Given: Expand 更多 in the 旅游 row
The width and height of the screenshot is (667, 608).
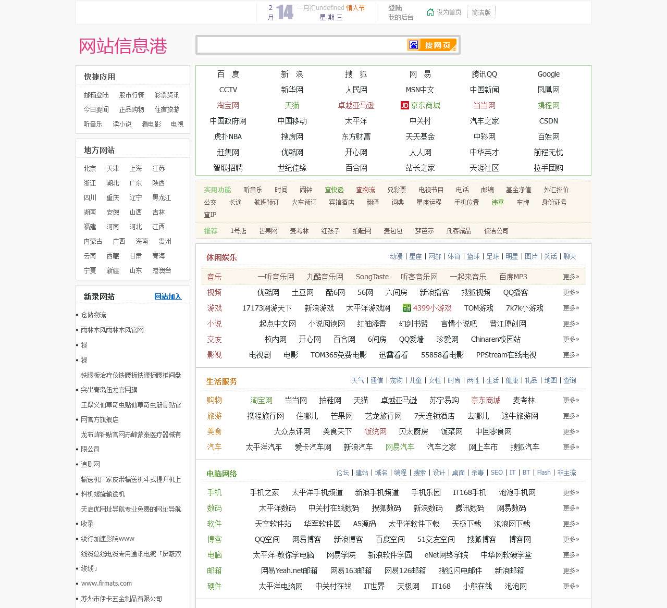Looking at the screenshot, I should pos(571,416).
